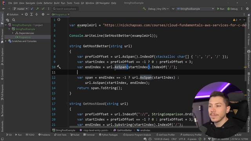Click the Git commit checkmark icon

tap(43, 9)
